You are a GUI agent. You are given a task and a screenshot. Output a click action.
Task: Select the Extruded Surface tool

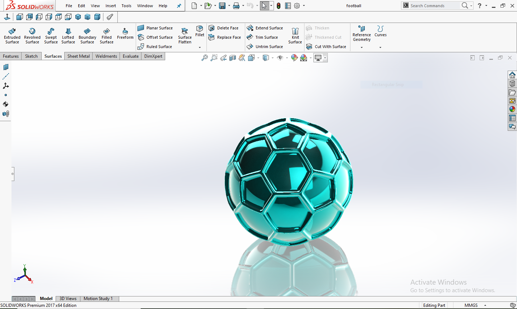pyautogui.click(x=12, y=35)
